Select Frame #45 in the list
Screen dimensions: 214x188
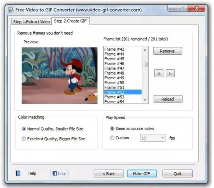tap(123, 59)
